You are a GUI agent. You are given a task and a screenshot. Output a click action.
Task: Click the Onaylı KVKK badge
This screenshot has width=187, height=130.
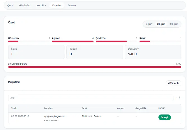[165, 117]
